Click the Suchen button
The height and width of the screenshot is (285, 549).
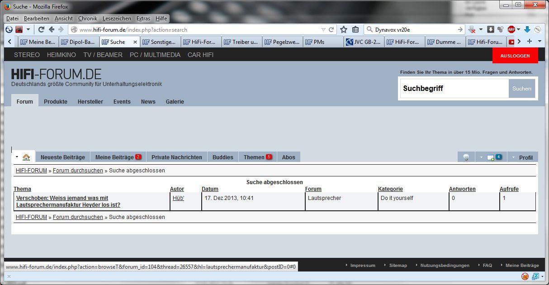[x=522, y=89]
